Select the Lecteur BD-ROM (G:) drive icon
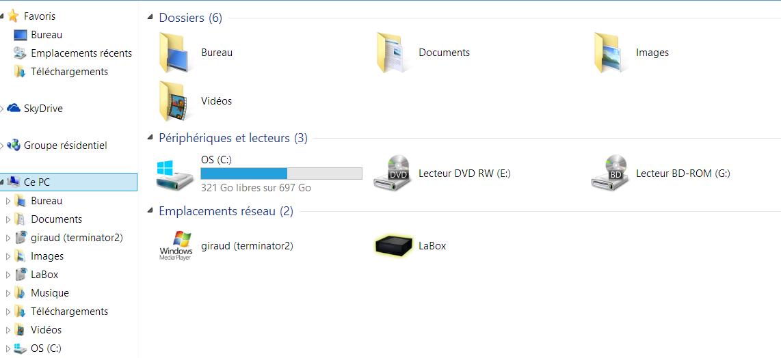This screenshot has height=358, width=781. point(609,173)
